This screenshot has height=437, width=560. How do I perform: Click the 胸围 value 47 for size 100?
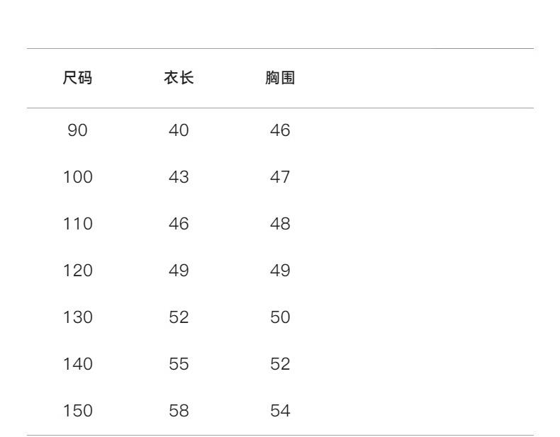(280, 178)
